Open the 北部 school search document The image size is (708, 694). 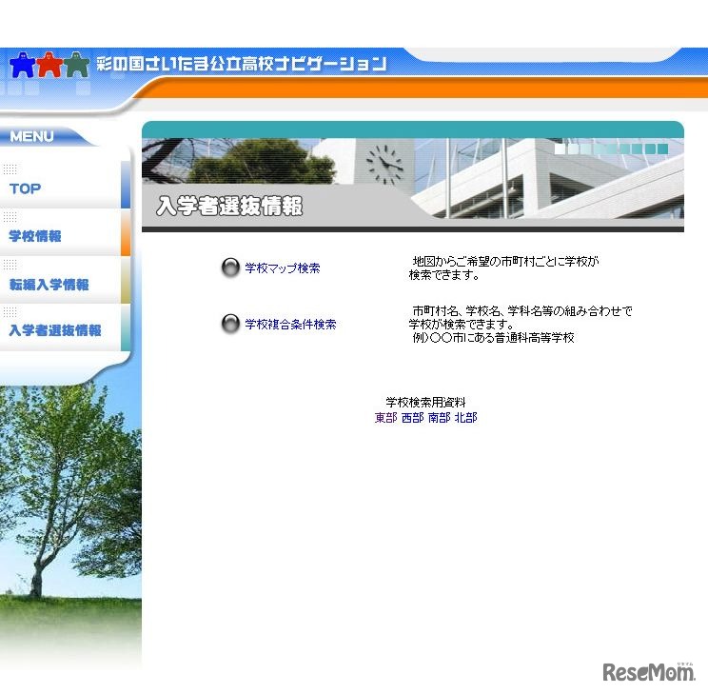[x=465, y=418]
